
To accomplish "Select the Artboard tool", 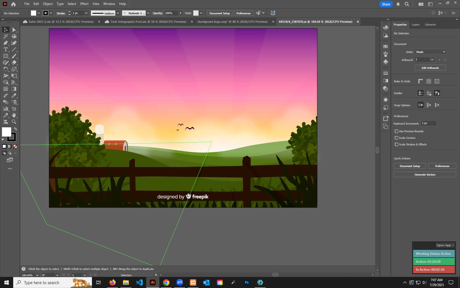I will pos(14,109).
